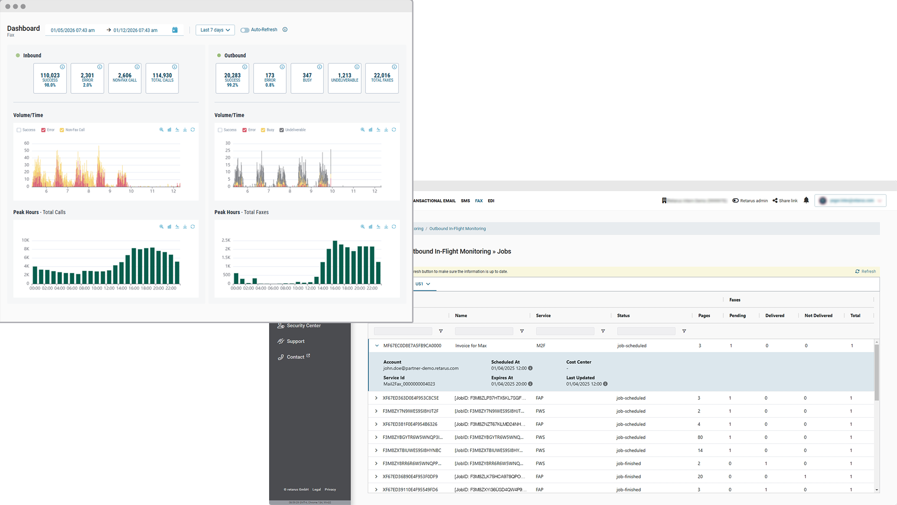Uncheck Undeliverable in Outbound chart legend
Image resolution: width=897 pixels, height=505 pixels.
coord(282,130)
